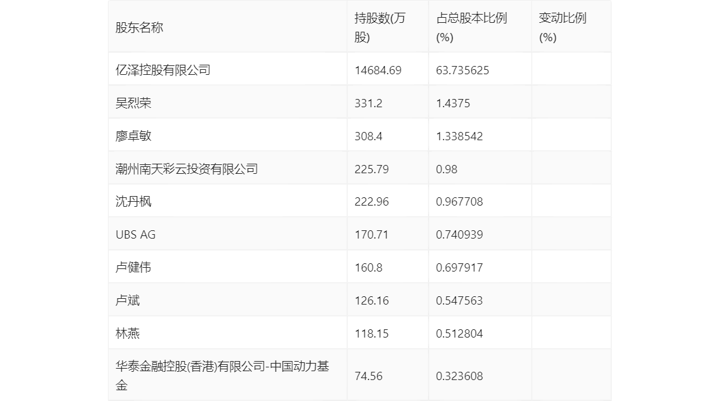Click the shares value 331.2
720x401 pixels.
[x=368, y=103]
